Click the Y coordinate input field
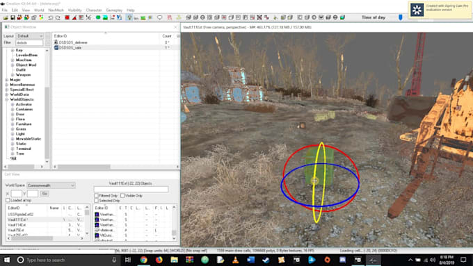Screen dimensions: 473x266 pyautogui.click(x=33, y=193)
